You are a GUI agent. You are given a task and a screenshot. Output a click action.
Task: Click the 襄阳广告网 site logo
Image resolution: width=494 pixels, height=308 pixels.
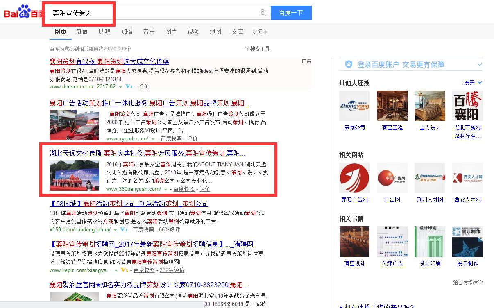click(x=354, y=178)
